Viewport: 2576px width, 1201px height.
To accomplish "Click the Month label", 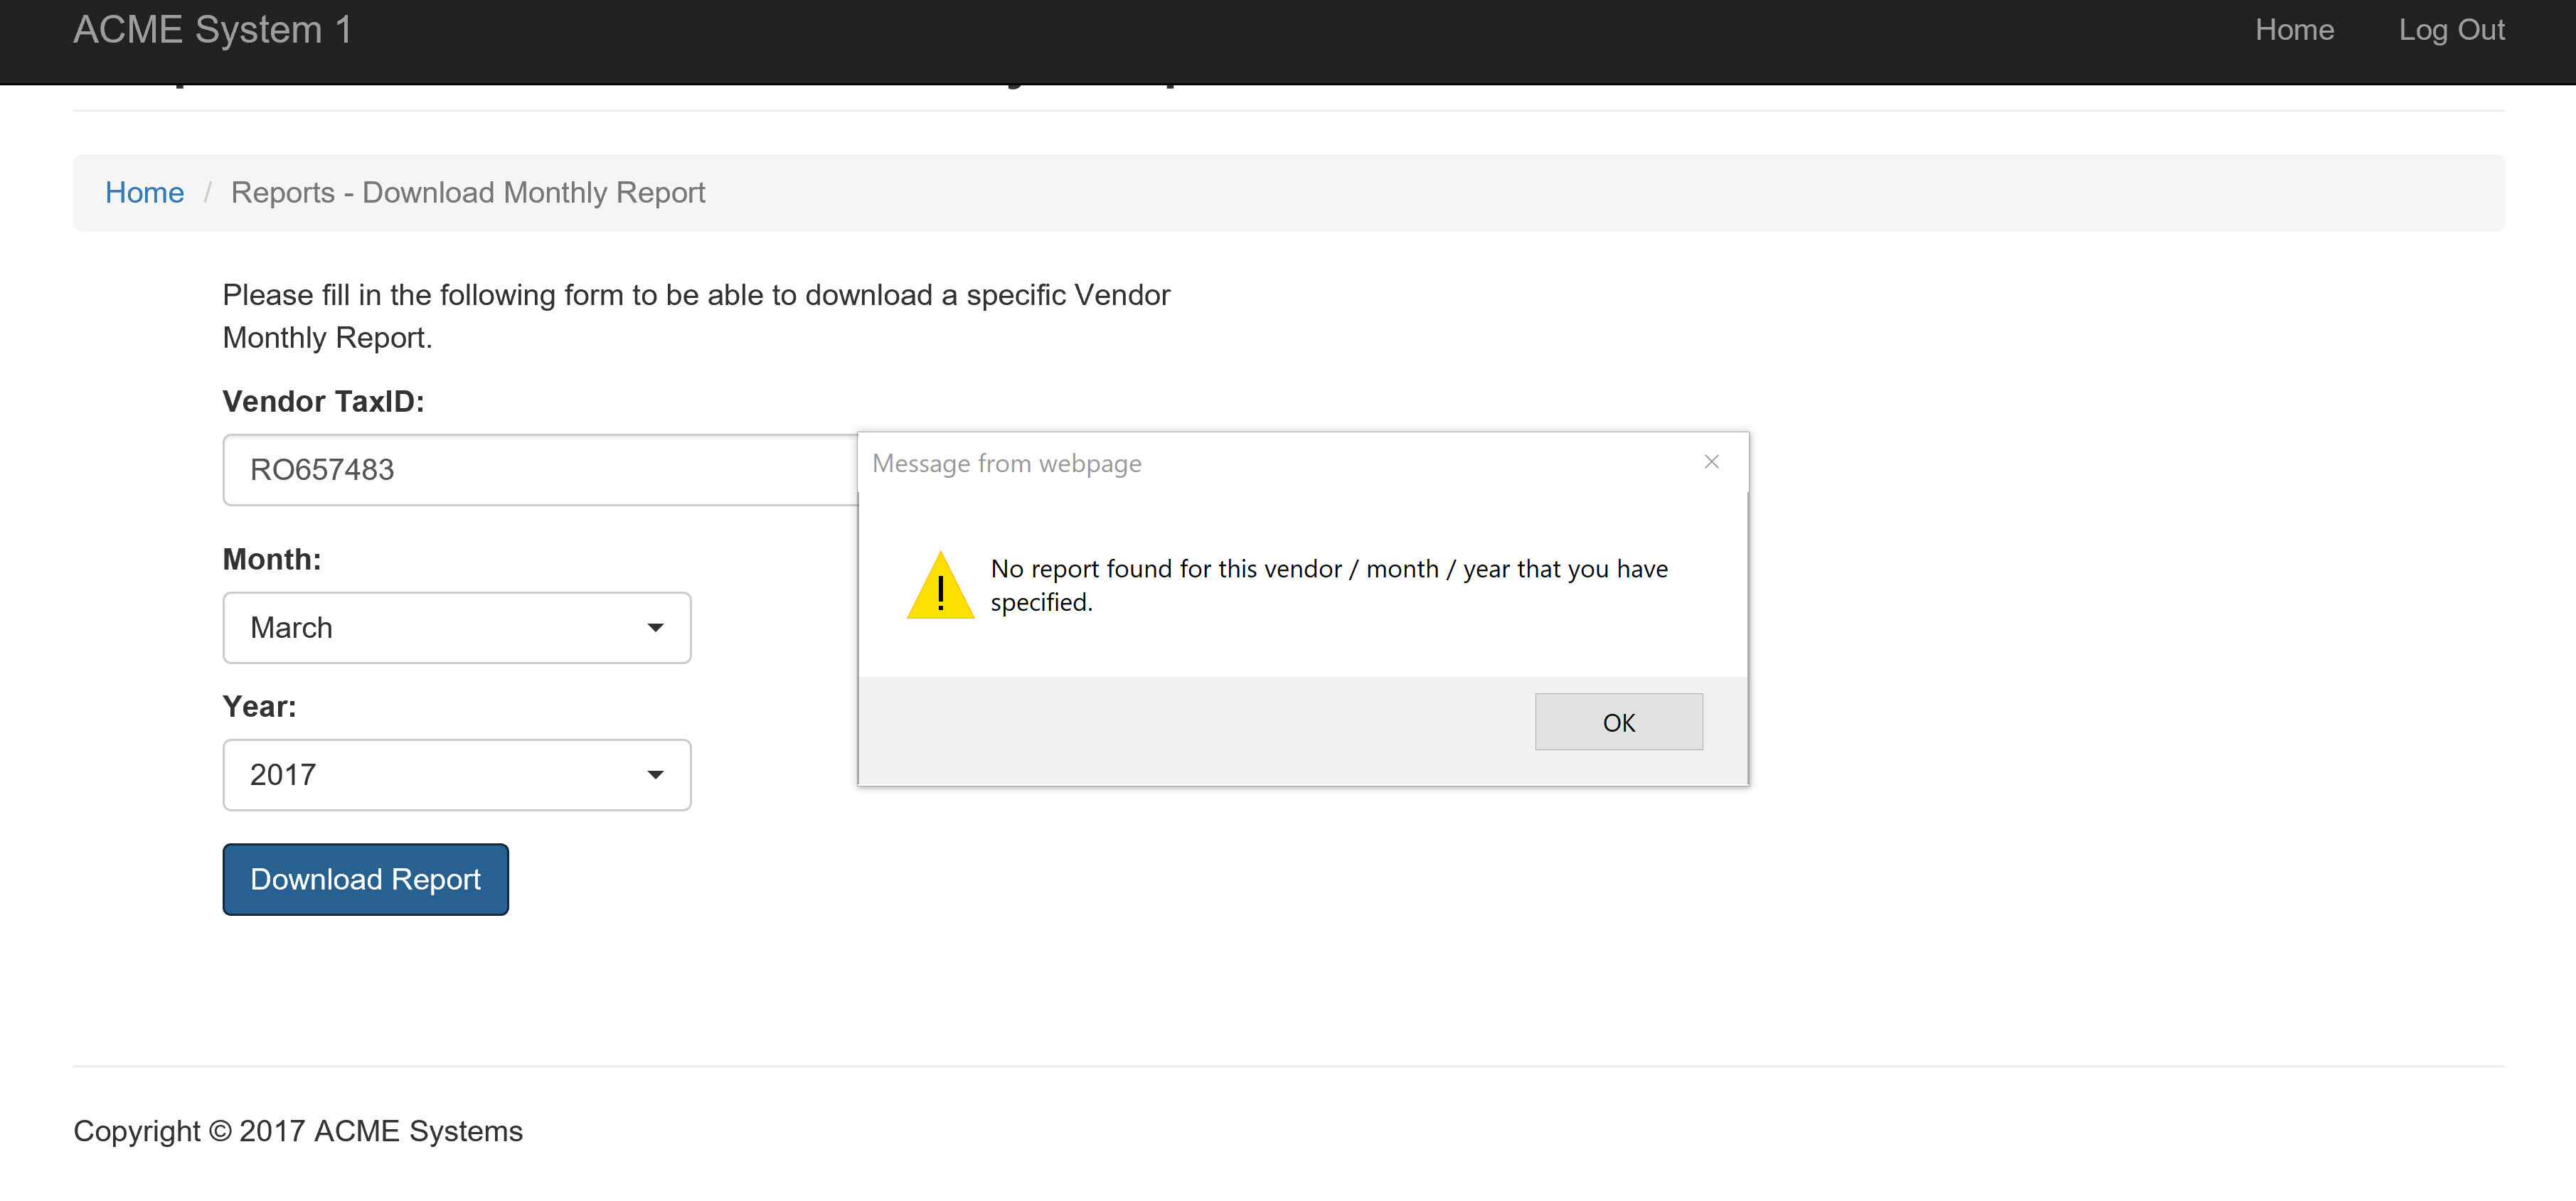I will coord(272,560).
